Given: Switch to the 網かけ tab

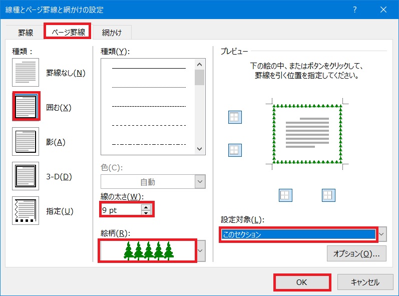Looking at the screenshot, I should click(x=112, y=33).
